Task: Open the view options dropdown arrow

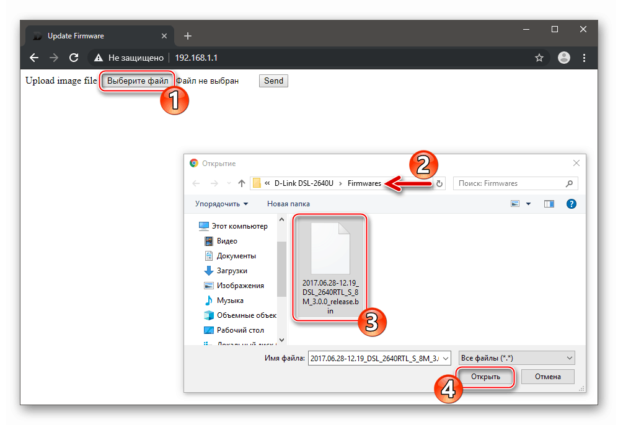Action: pyautogui.click(x=529, y=204)
